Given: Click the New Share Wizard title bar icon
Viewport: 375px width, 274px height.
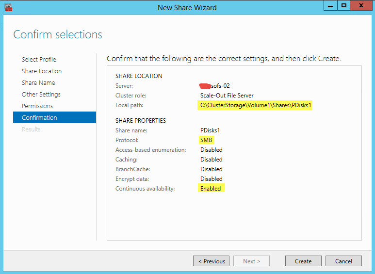Looking at the screenshot, I should [x=8, y=7].
